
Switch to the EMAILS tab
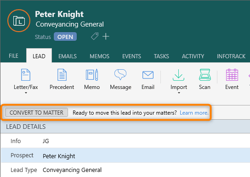click(x=68, y=56)
